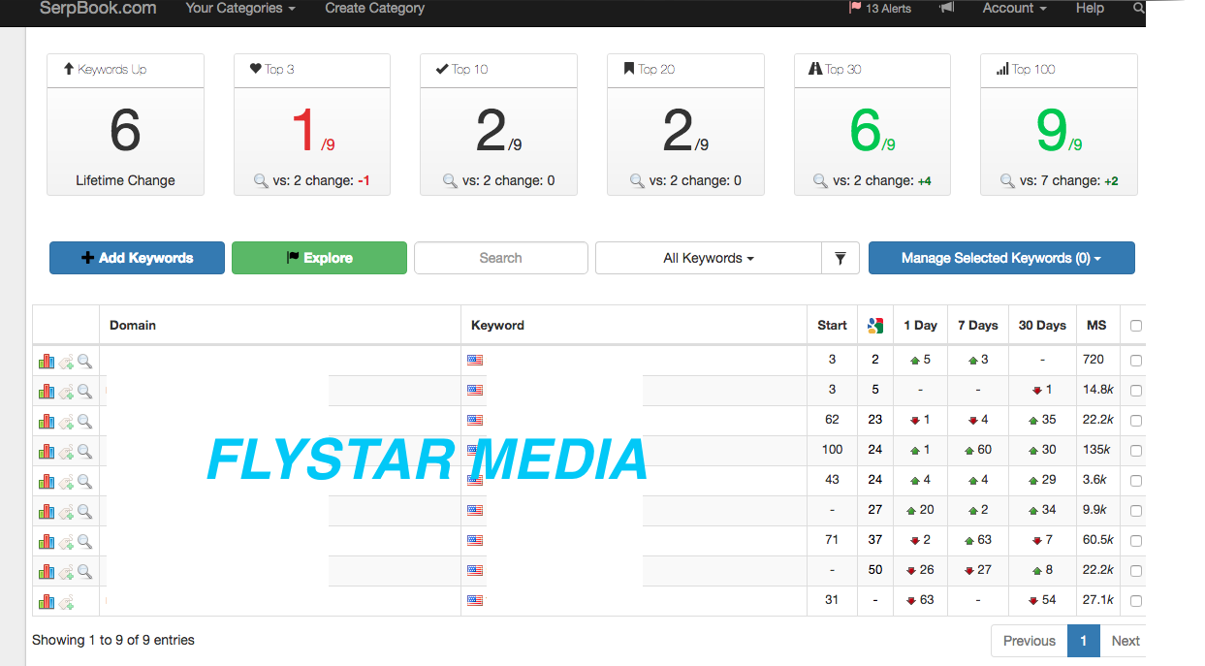Image resolution: width=1205 pixels, height=666 pixels.
Task: Check the checkbox in the 135k MS row
Action: pyautogui.click(x=1136, y=451)
